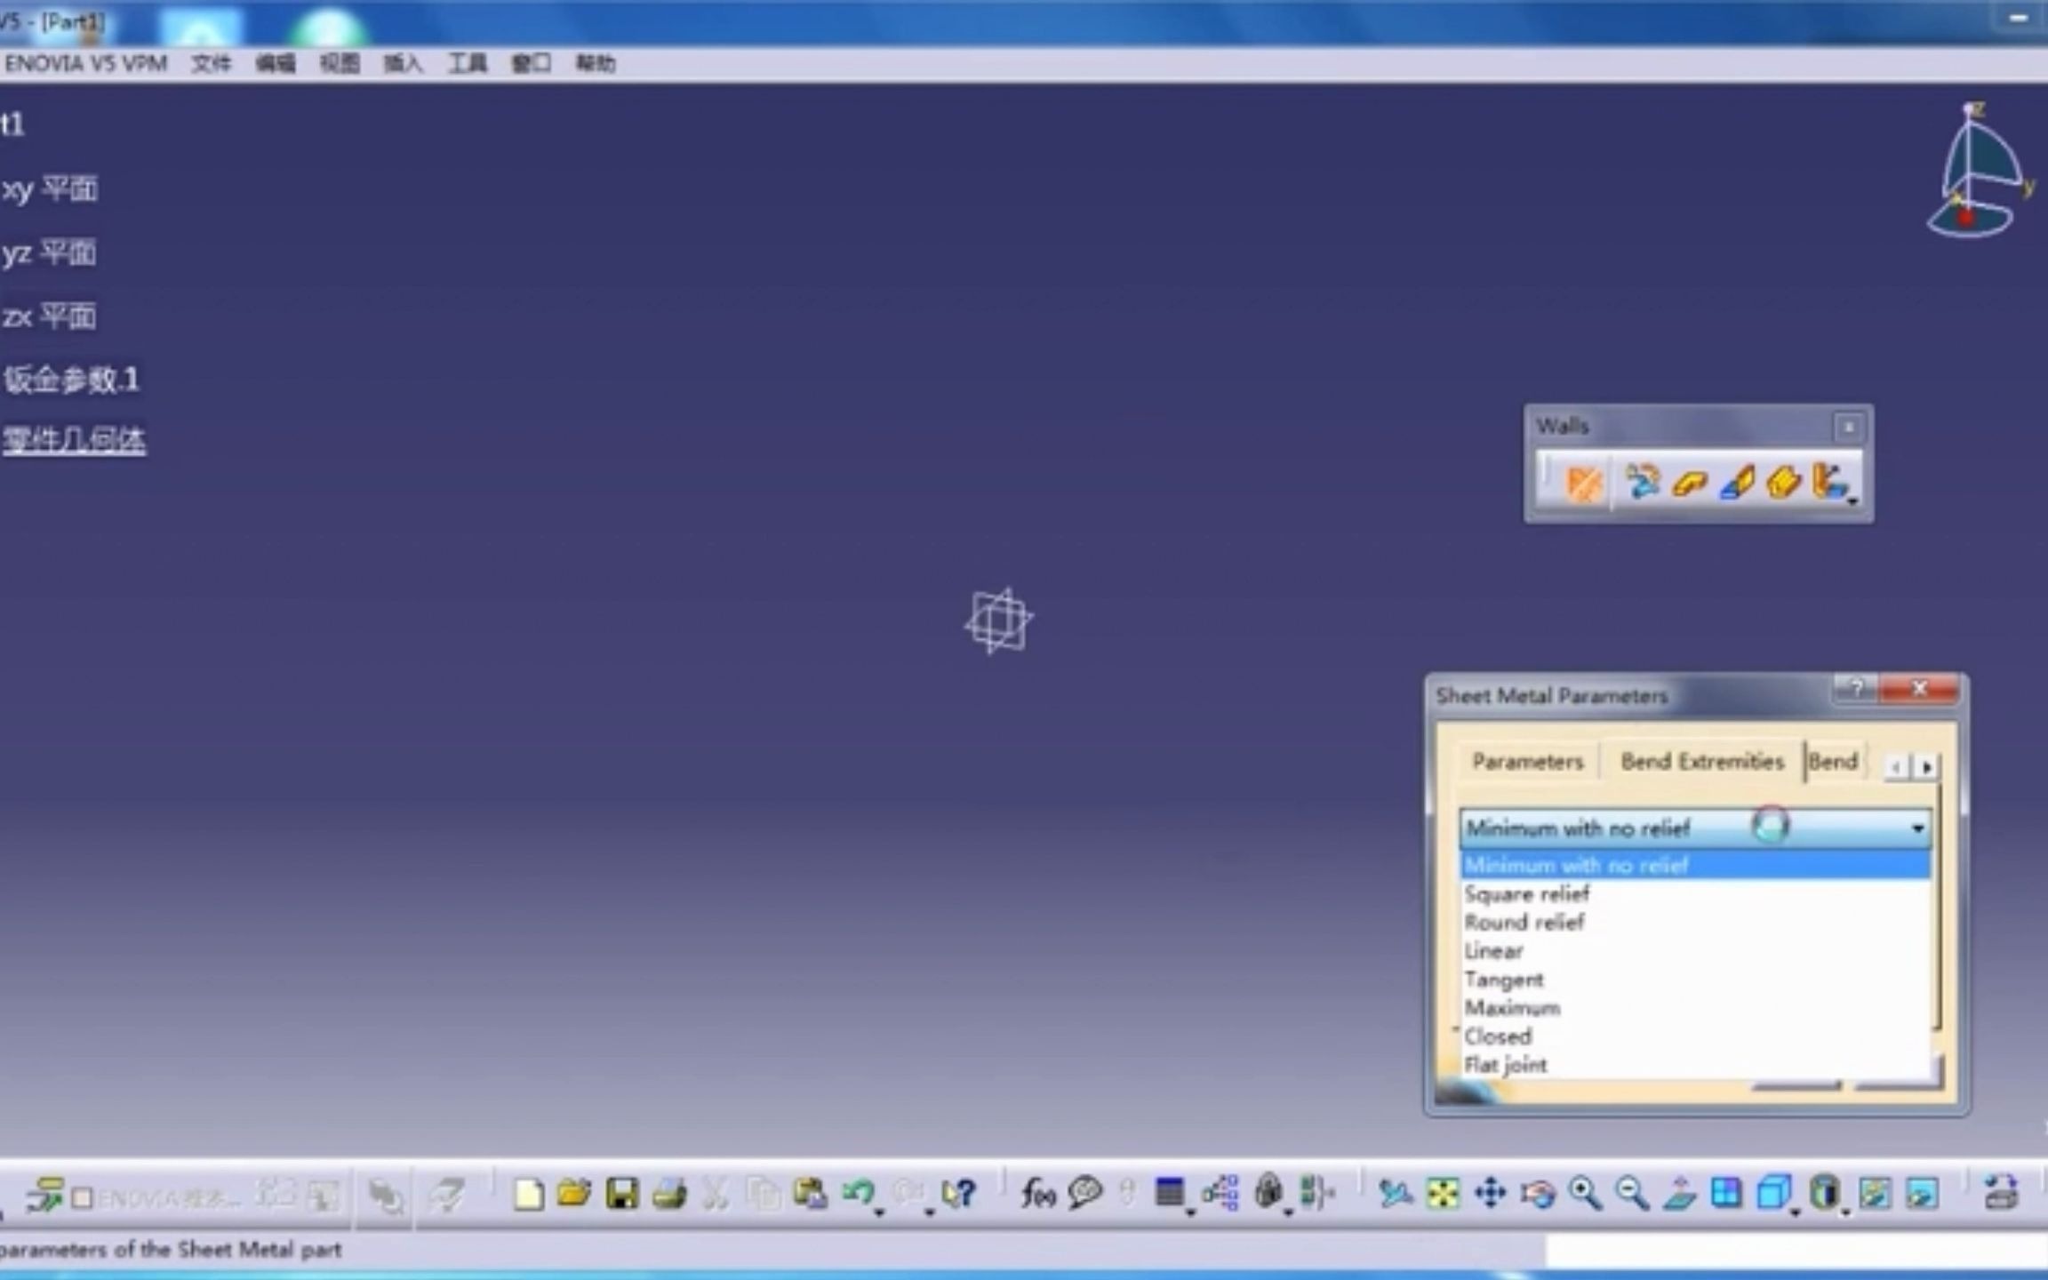Switch to the Parameters tab

1527,762
